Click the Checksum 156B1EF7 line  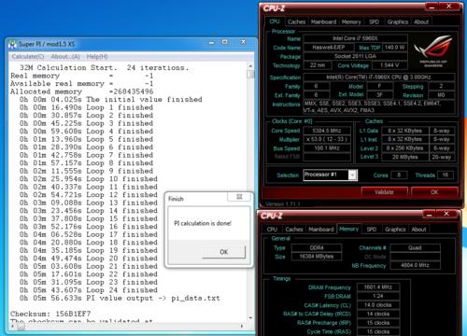50,314
